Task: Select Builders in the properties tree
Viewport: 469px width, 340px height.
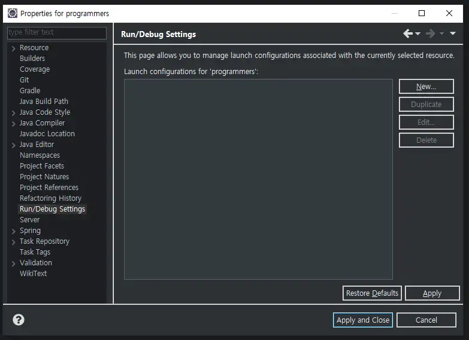Action: (x=32, y=58)
